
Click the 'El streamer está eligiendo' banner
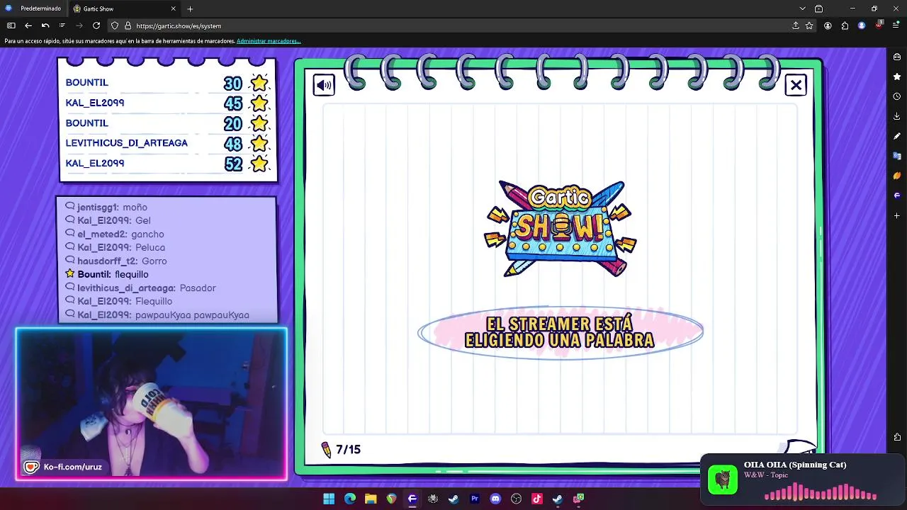point(560,332)
